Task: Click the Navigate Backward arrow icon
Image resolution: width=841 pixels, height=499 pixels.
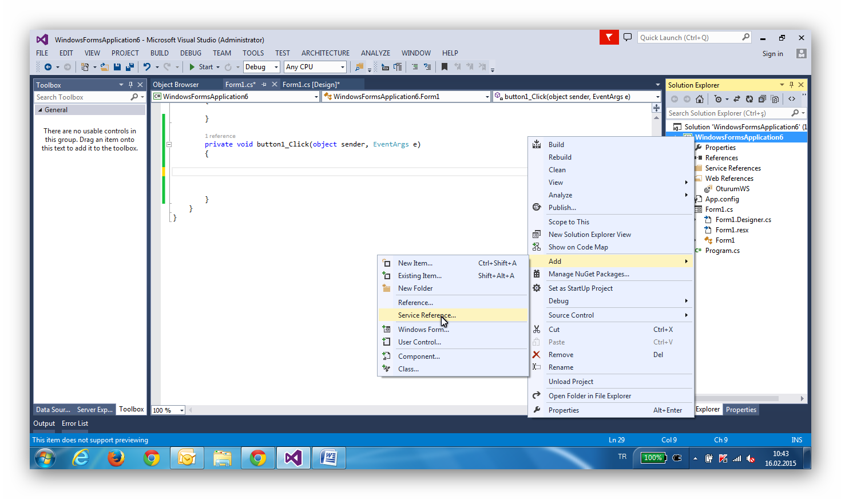Action: click(x=47, y=66)
